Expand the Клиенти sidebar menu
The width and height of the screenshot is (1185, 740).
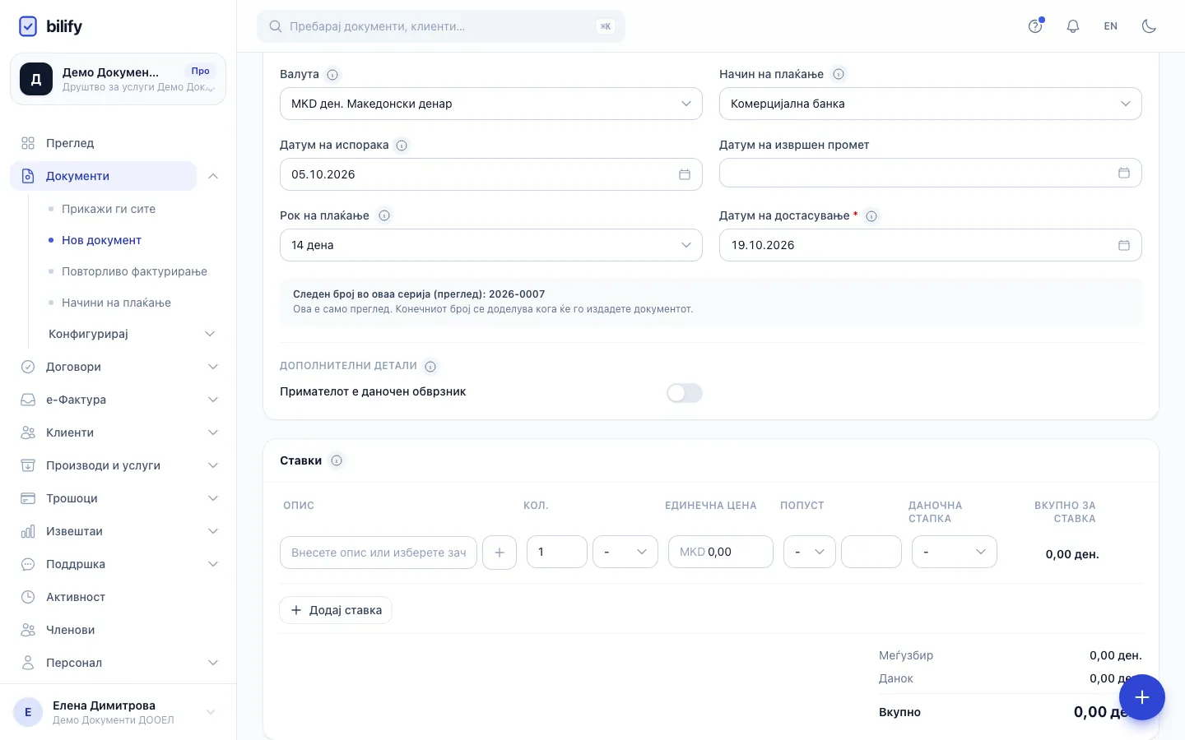pyautogui.click(x=118, y=432)
